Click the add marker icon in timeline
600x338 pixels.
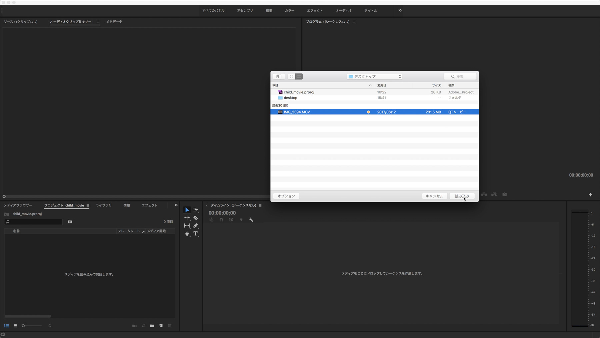(241, 220)
